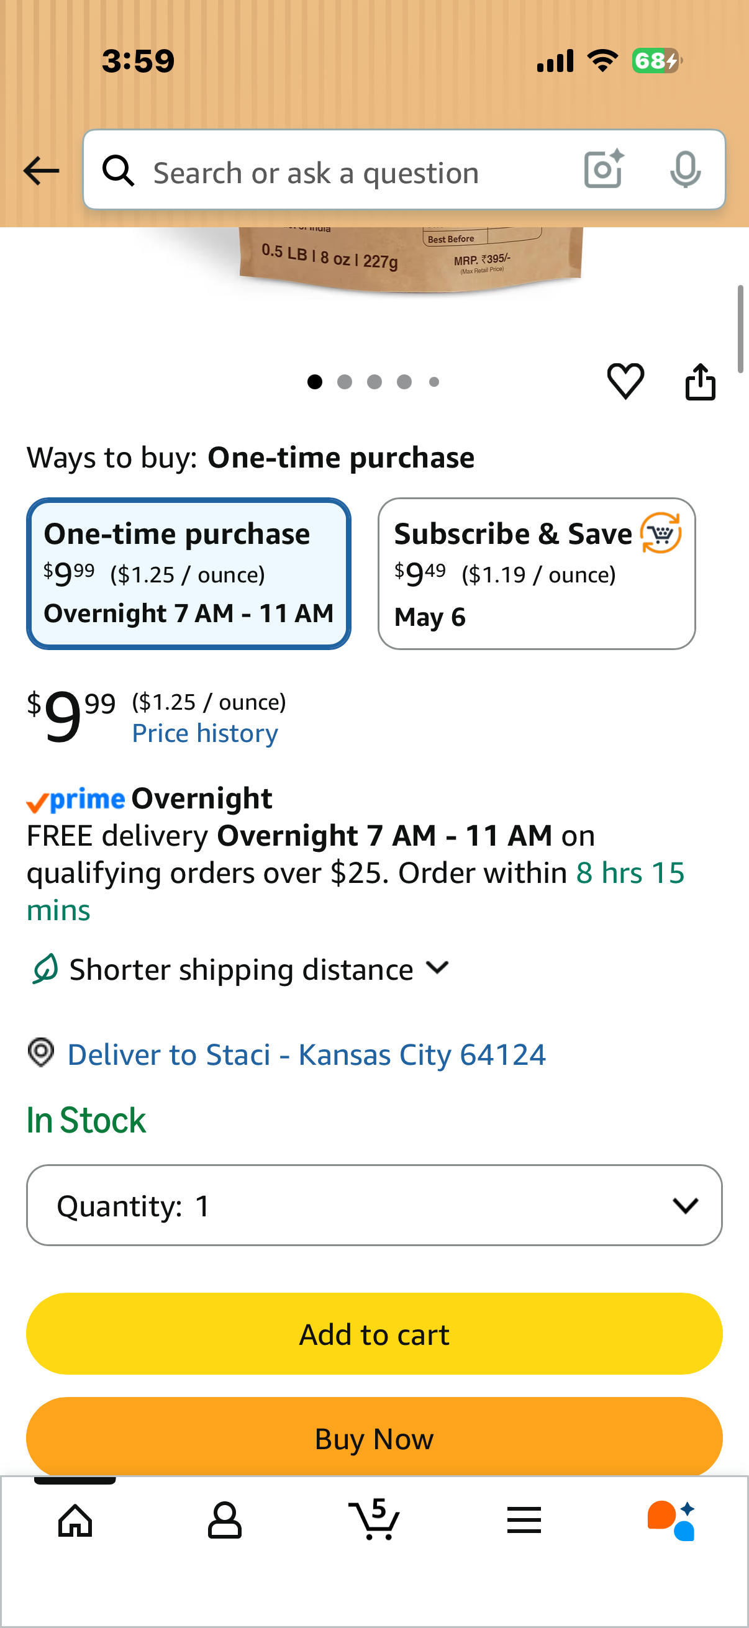
Task: Tap the microphone voice search icon
Action: coord(685,170)
